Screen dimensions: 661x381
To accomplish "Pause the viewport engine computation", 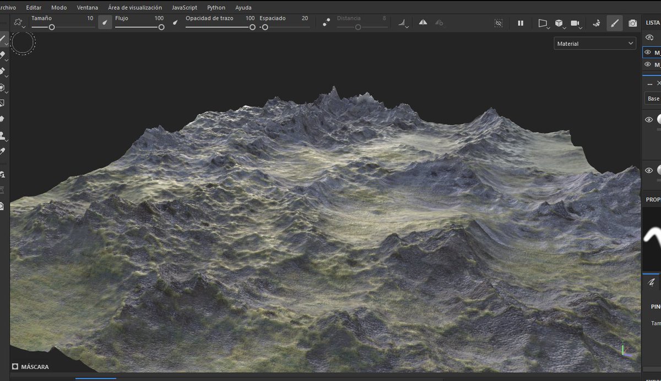I will [x=521, y=23].
